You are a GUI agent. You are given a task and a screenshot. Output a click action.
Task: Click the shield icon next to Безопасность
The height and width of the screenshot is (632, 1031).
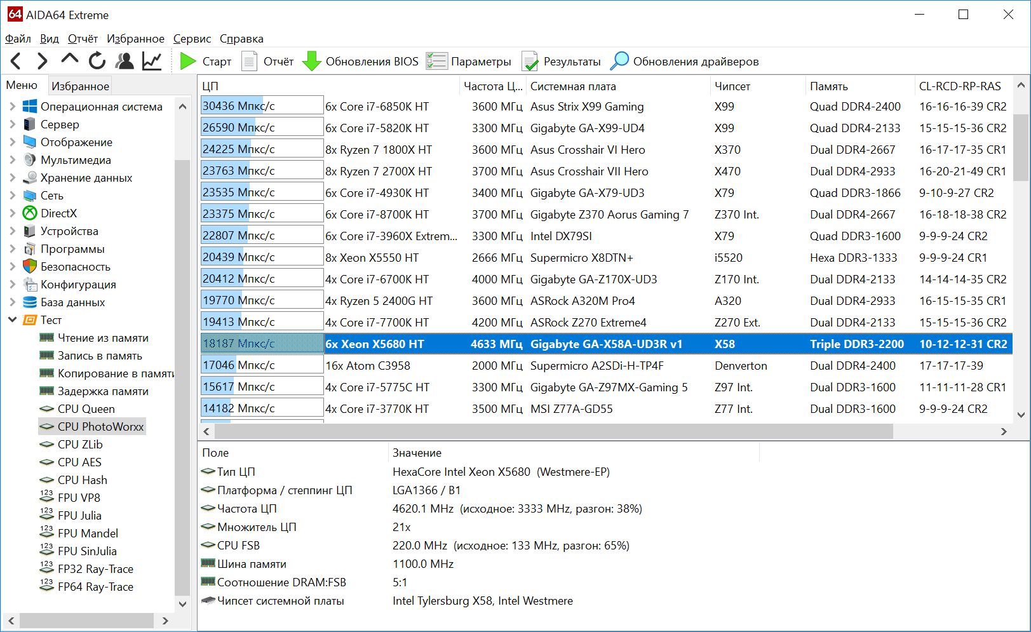(30, 267)
